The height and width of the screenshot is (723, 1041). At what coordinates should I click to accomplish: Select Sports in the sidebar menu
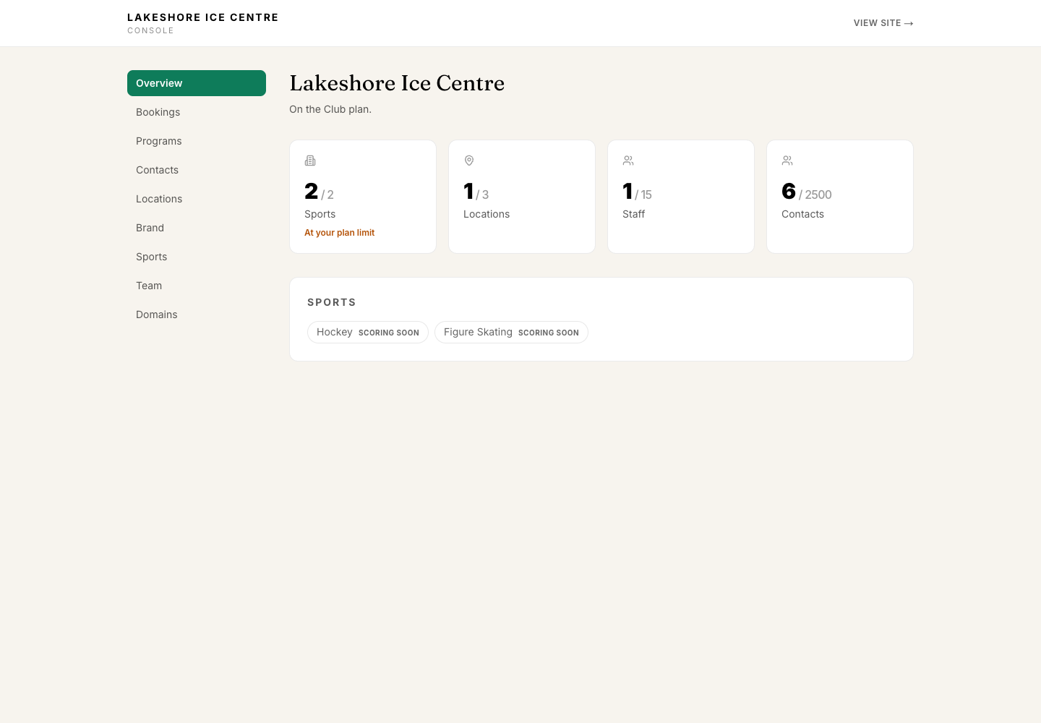point(197,257)
